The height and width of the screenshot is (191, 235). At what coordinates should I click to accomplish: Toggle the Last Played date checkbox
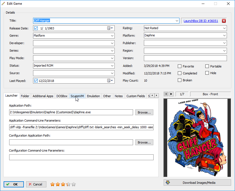click(x=36, y=81)
